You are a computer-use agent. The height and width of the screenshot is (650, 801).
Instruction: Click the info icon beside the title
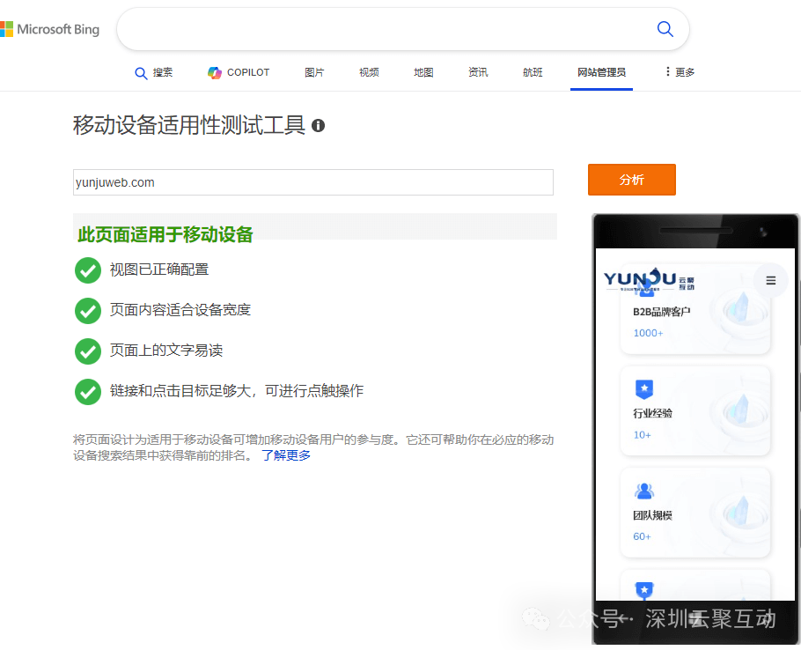click(x=319, y=125)
